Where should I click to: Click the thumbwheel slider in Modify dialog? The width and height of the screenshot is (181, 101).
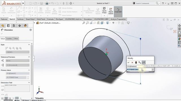[x=140, y=72]
